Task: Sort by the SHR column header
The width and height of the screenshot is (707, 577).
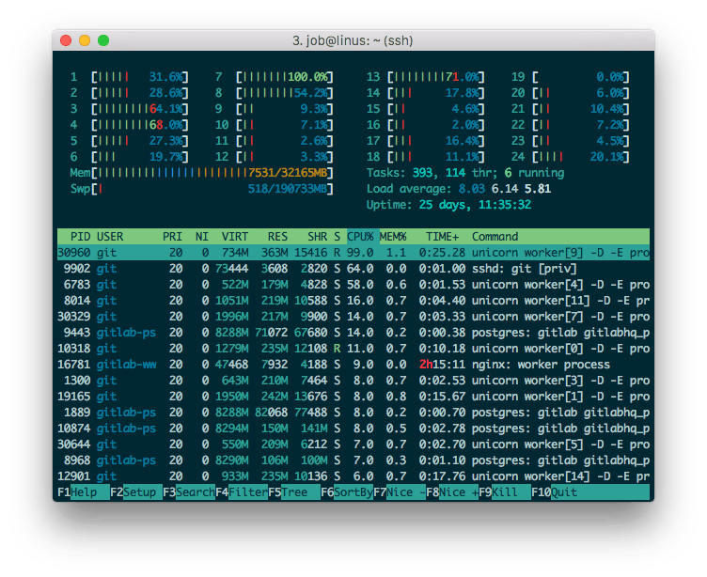Action: (x=318, y=237)
